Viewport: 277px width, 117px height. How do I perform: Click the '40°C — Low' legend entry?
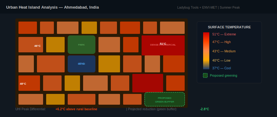[221, 60]
